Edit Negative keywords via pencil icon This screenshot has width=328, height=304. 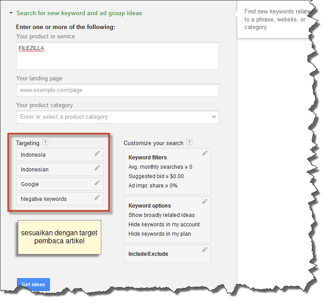[97, 198]
